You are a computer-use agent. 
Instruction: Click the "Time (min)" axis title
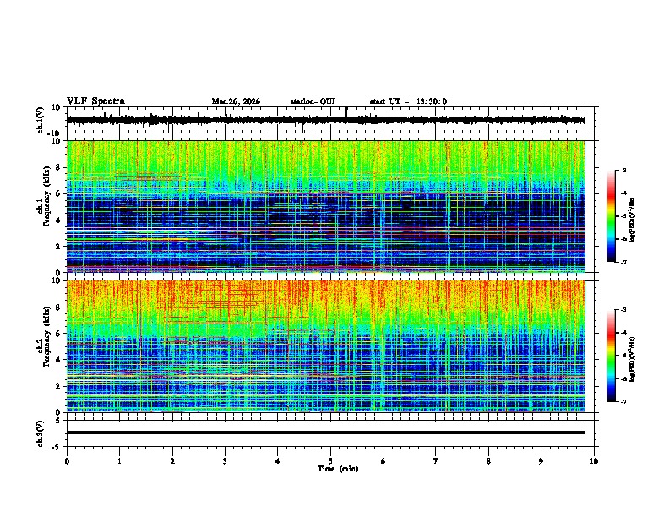(x=338, y=469)
